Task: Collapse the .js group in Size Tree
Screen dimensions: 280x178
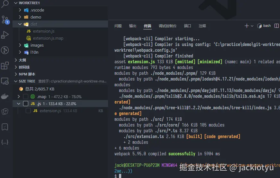Action: click(x=19, y=104)
